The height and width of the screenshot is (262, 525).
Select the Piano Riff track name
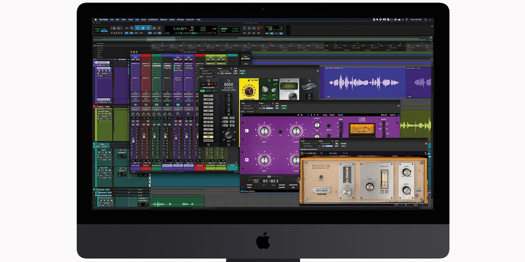click(x=104, y=168)
